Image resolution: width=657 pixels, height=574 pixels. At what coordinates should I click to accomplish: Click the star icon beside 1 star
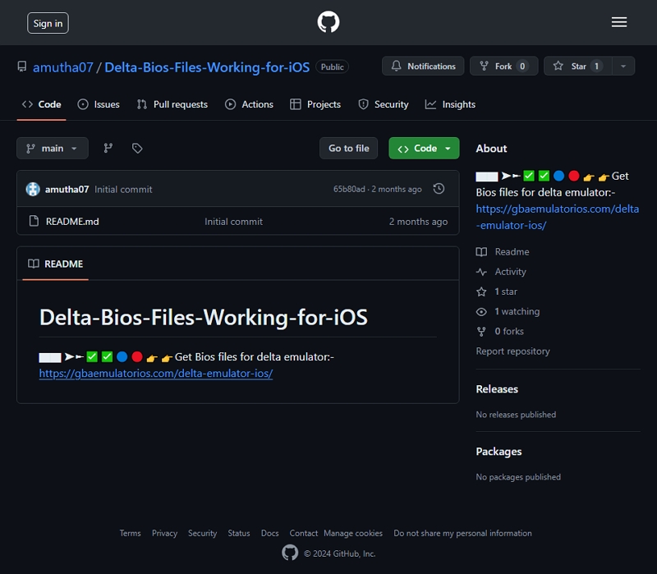pos(481,292)
